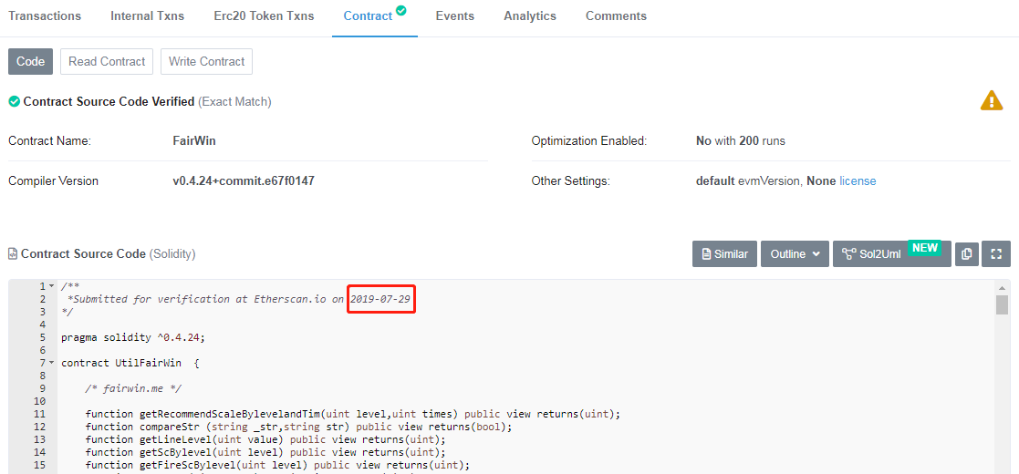Screen dimensions: 1019x474
Task: Follow the license link in Other Settings
Action: [x=858, y=181]
